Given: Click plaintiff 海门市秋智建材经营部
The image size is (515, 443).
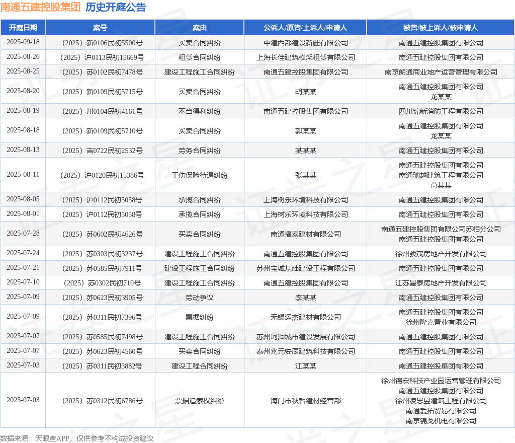Looking at the screenshot, I should tap(305, 401).
